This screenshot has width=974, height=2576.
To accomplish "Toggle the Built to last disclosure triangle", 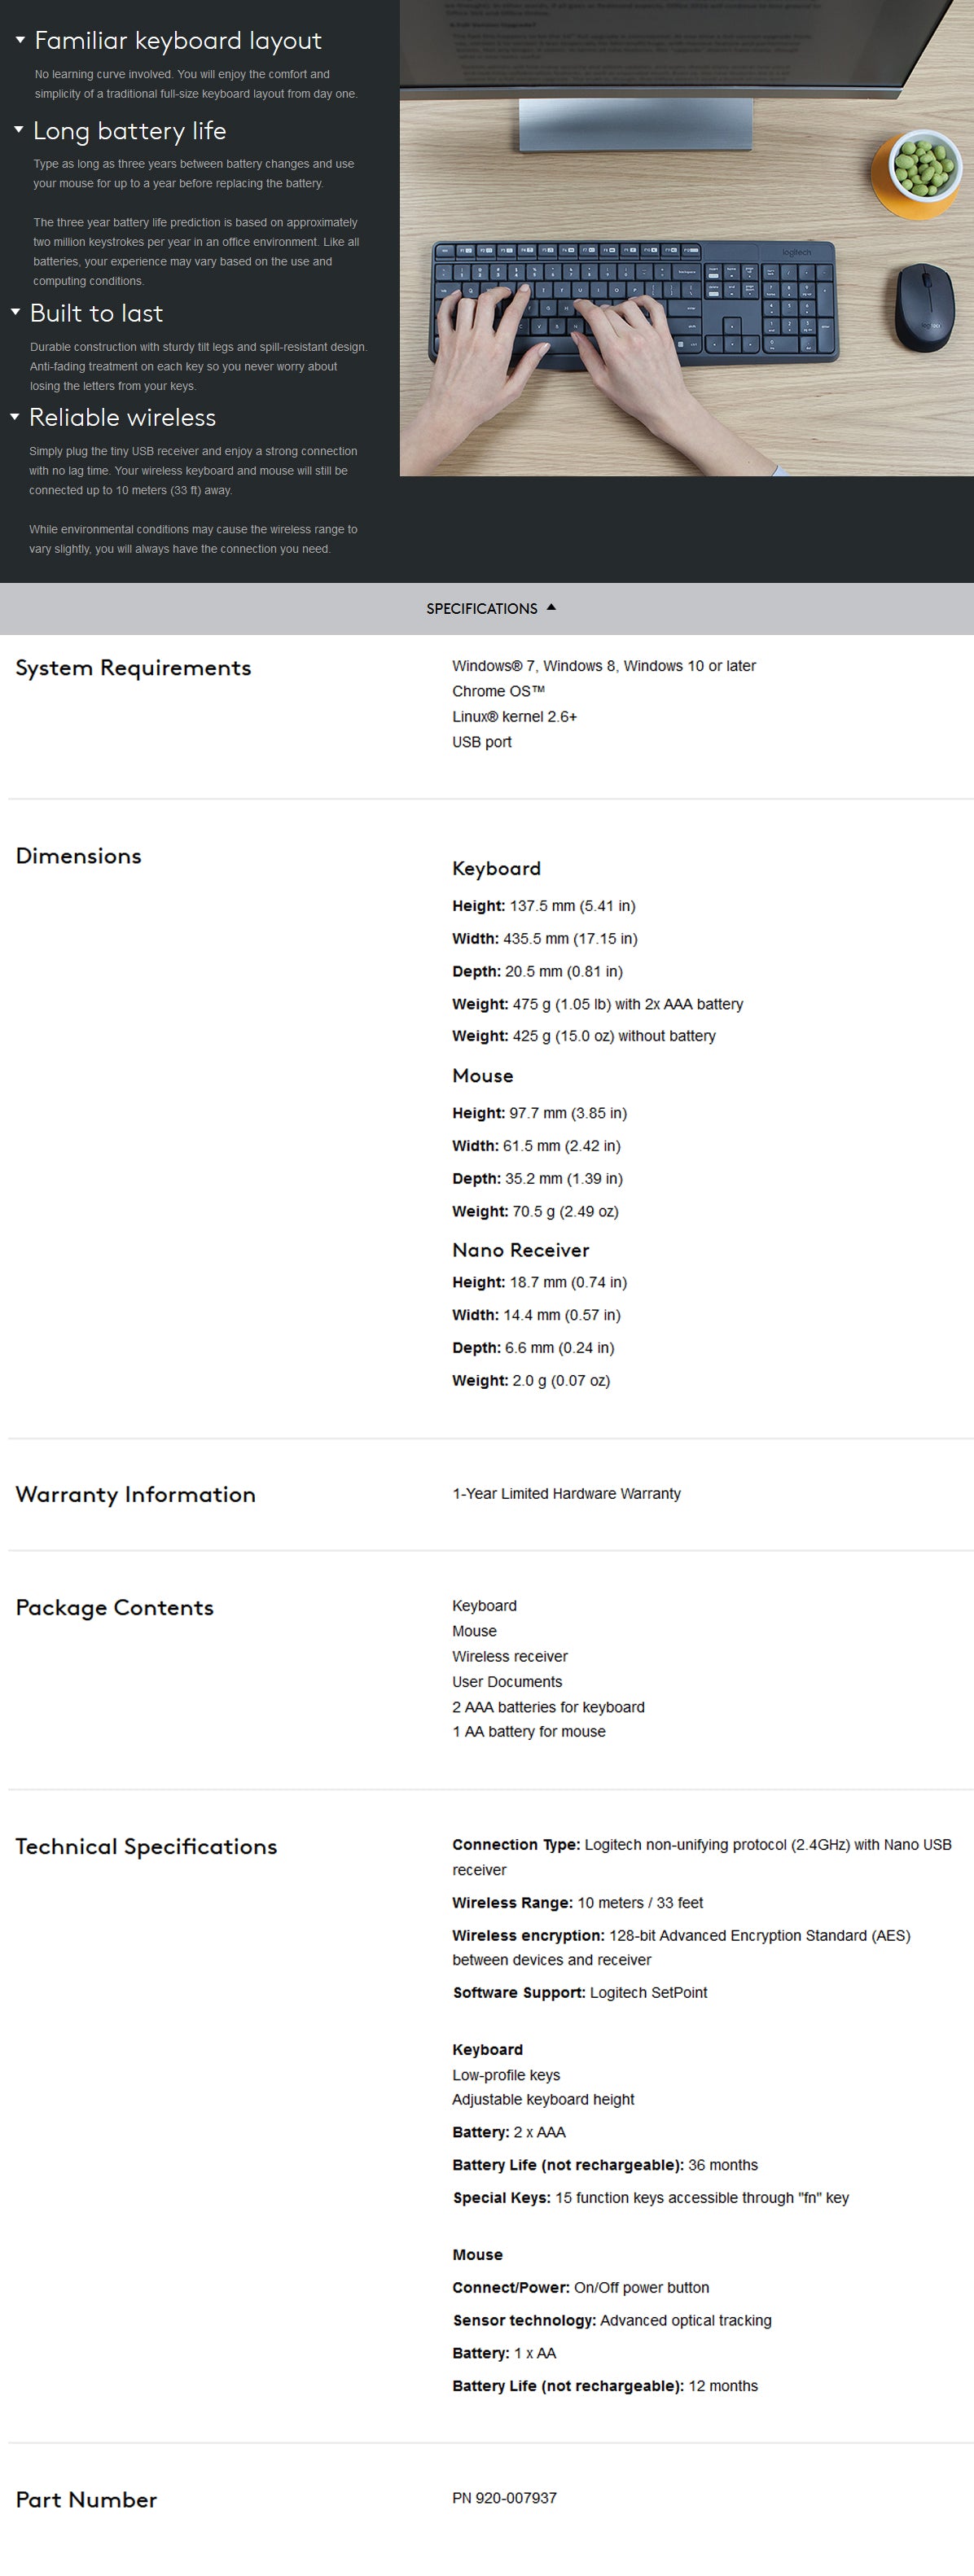I will (15, 312).
